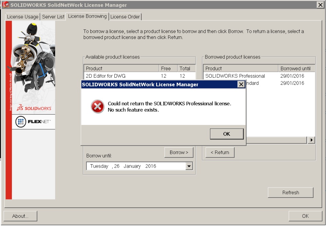Click the FlexNet logo

[33, 122]
